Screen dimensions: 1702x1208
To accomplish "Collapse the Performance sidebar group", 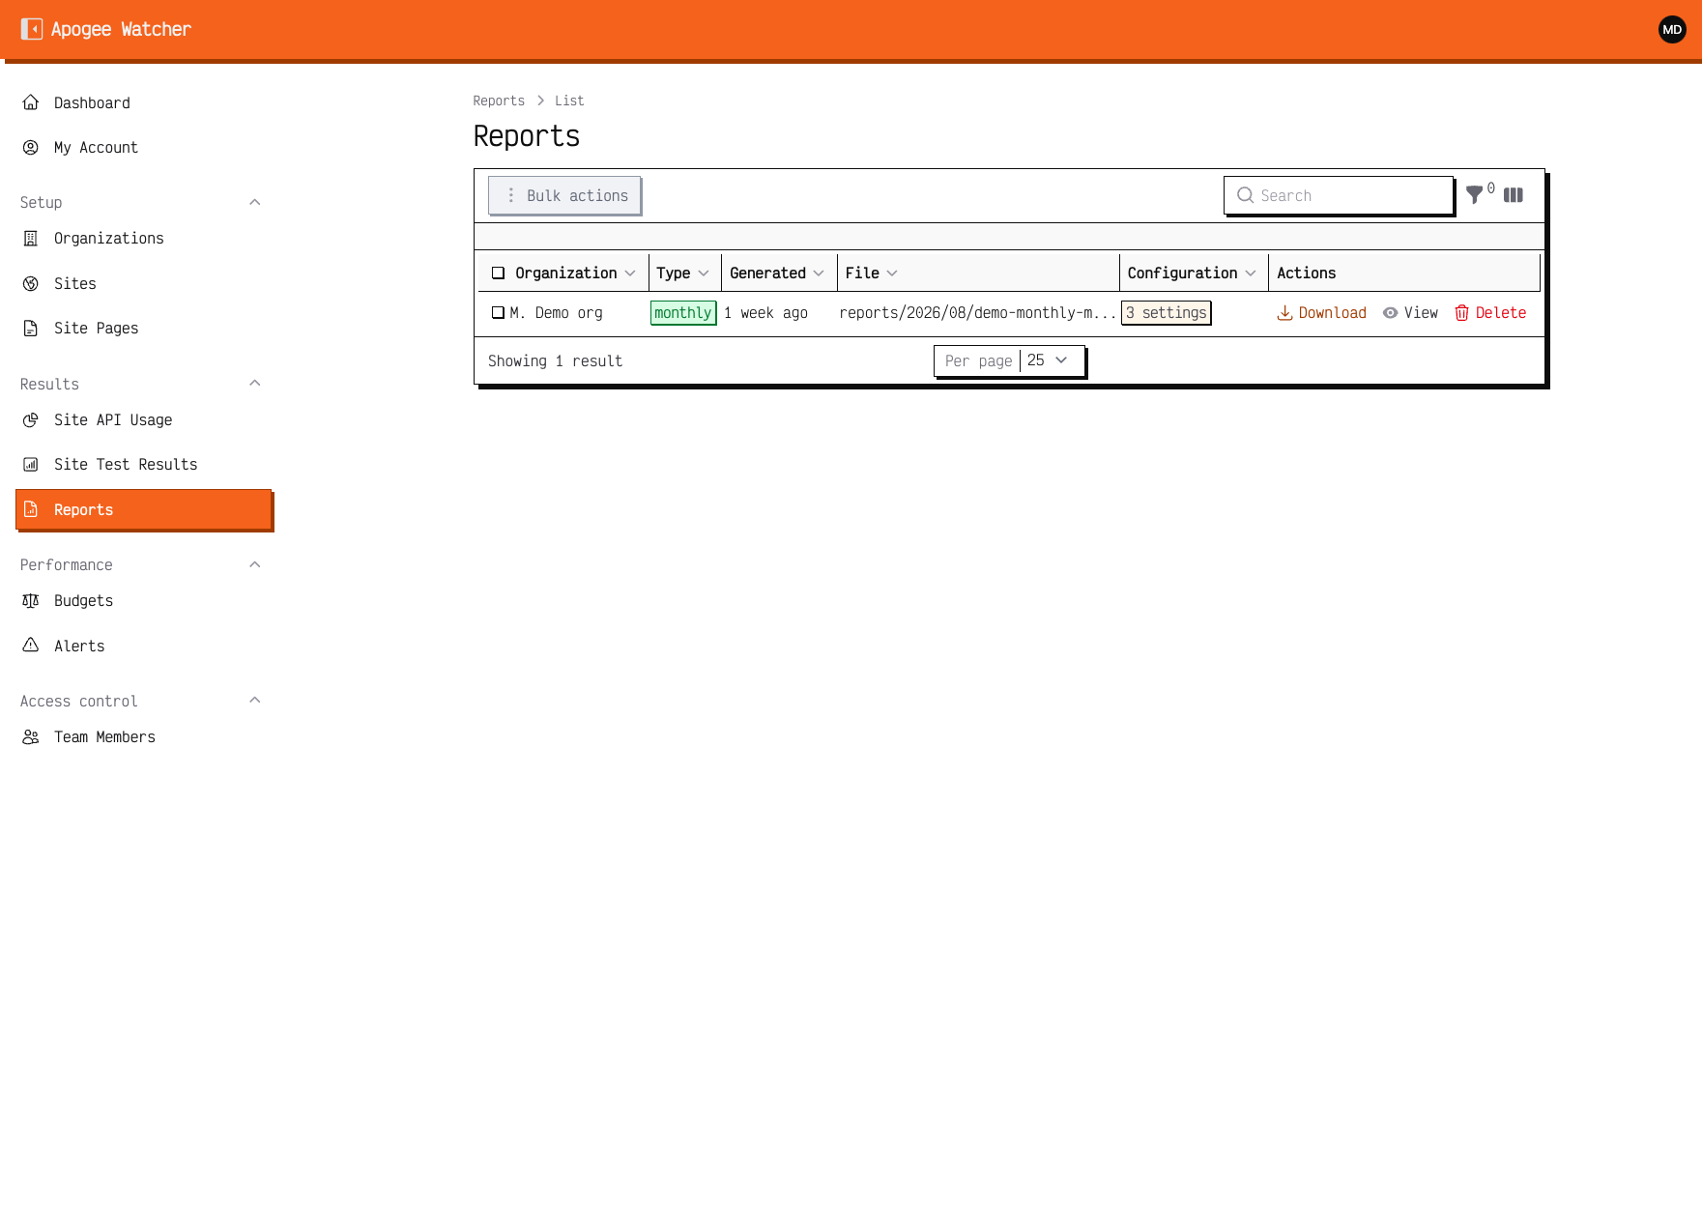I will (x=255, y=564).
